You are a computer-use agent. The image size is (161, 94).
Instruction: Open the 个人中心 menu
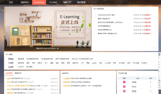click(x=53, y=2)
